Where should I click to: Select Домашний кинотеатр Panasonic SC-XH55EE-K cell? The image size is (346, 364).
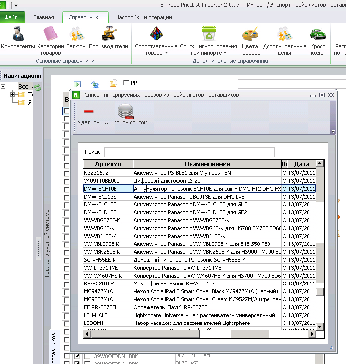[x=207, y=260]
